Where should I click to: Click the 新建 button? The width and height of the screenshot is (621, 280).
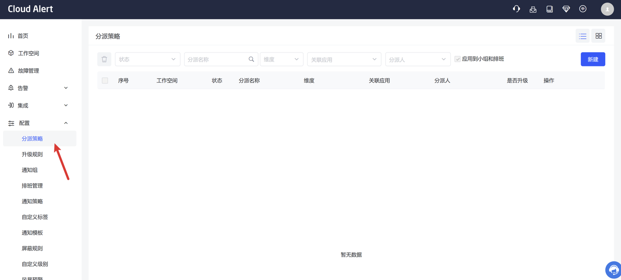pyautogui.click(x=593, y=59)
